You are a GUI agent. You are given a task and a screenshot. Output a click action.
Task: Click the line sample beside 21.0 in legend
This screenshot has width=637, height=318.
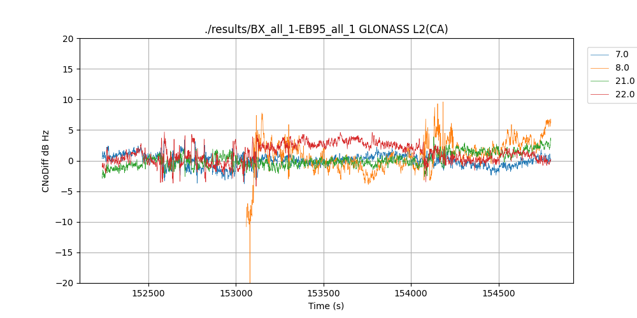click(x=599, y=81)
